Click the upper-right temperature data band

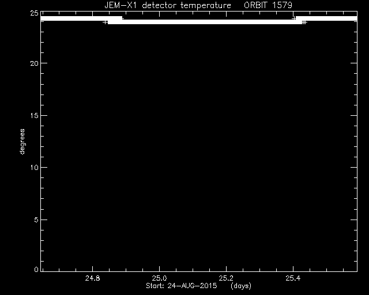click(326, 18)
